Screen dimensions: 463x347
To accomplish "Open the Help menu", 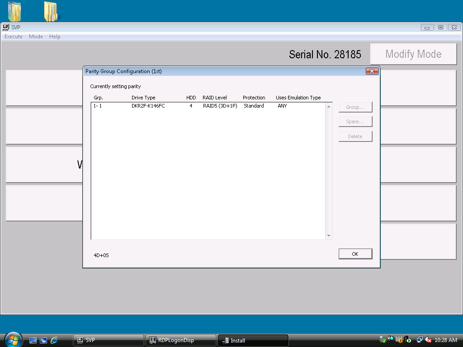I will point(55,37).
